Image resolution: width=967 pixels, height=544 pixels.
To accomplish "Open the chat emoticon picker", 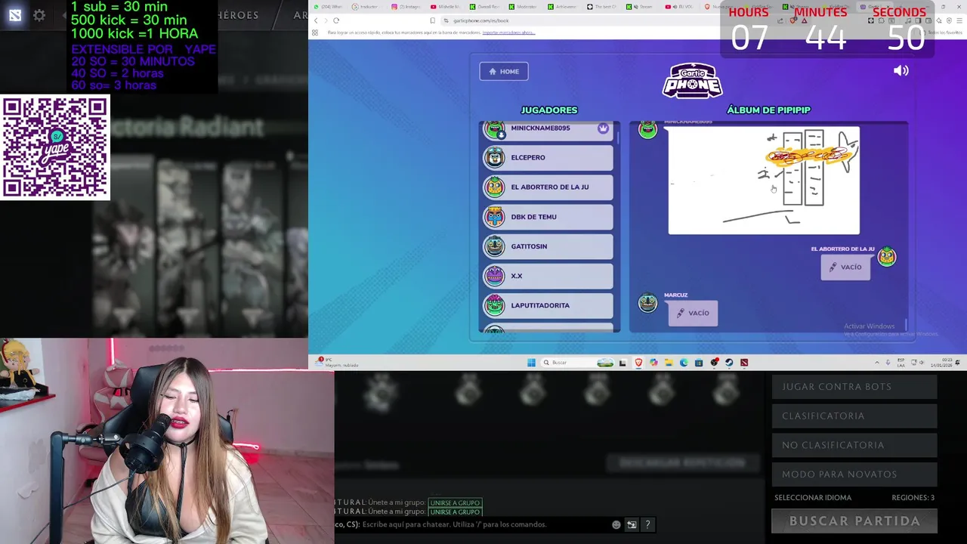I will click(x=616, y=524).
